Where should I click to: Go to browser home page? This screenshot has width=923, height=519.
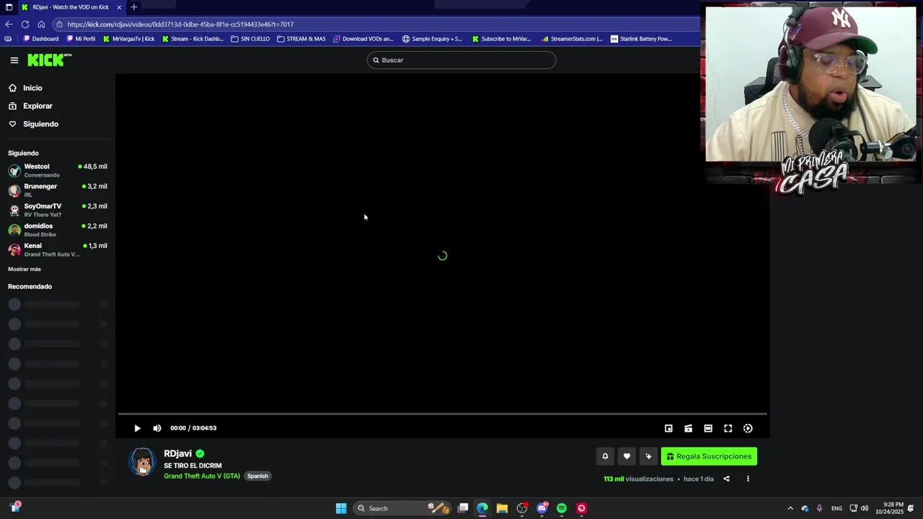pos(41,24)
